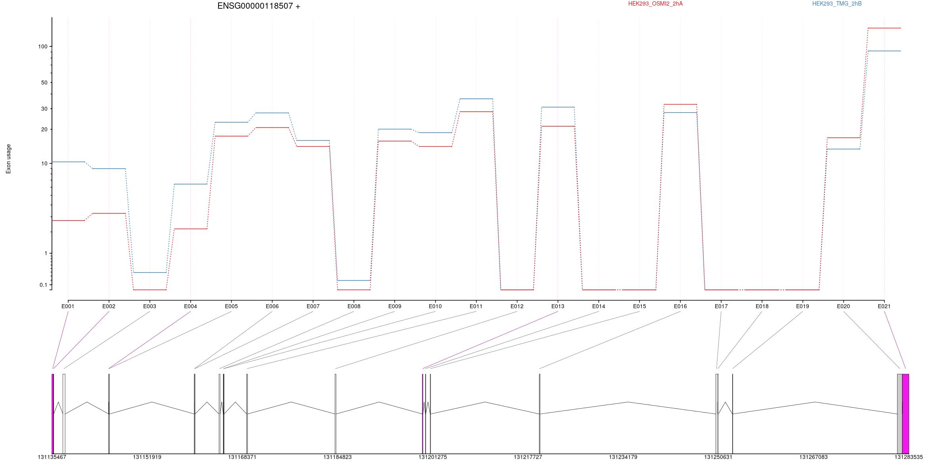This screenshot has height=476, width=952.
Task: Click genomic coordinate 131250631
Action: tap(718, 457)
